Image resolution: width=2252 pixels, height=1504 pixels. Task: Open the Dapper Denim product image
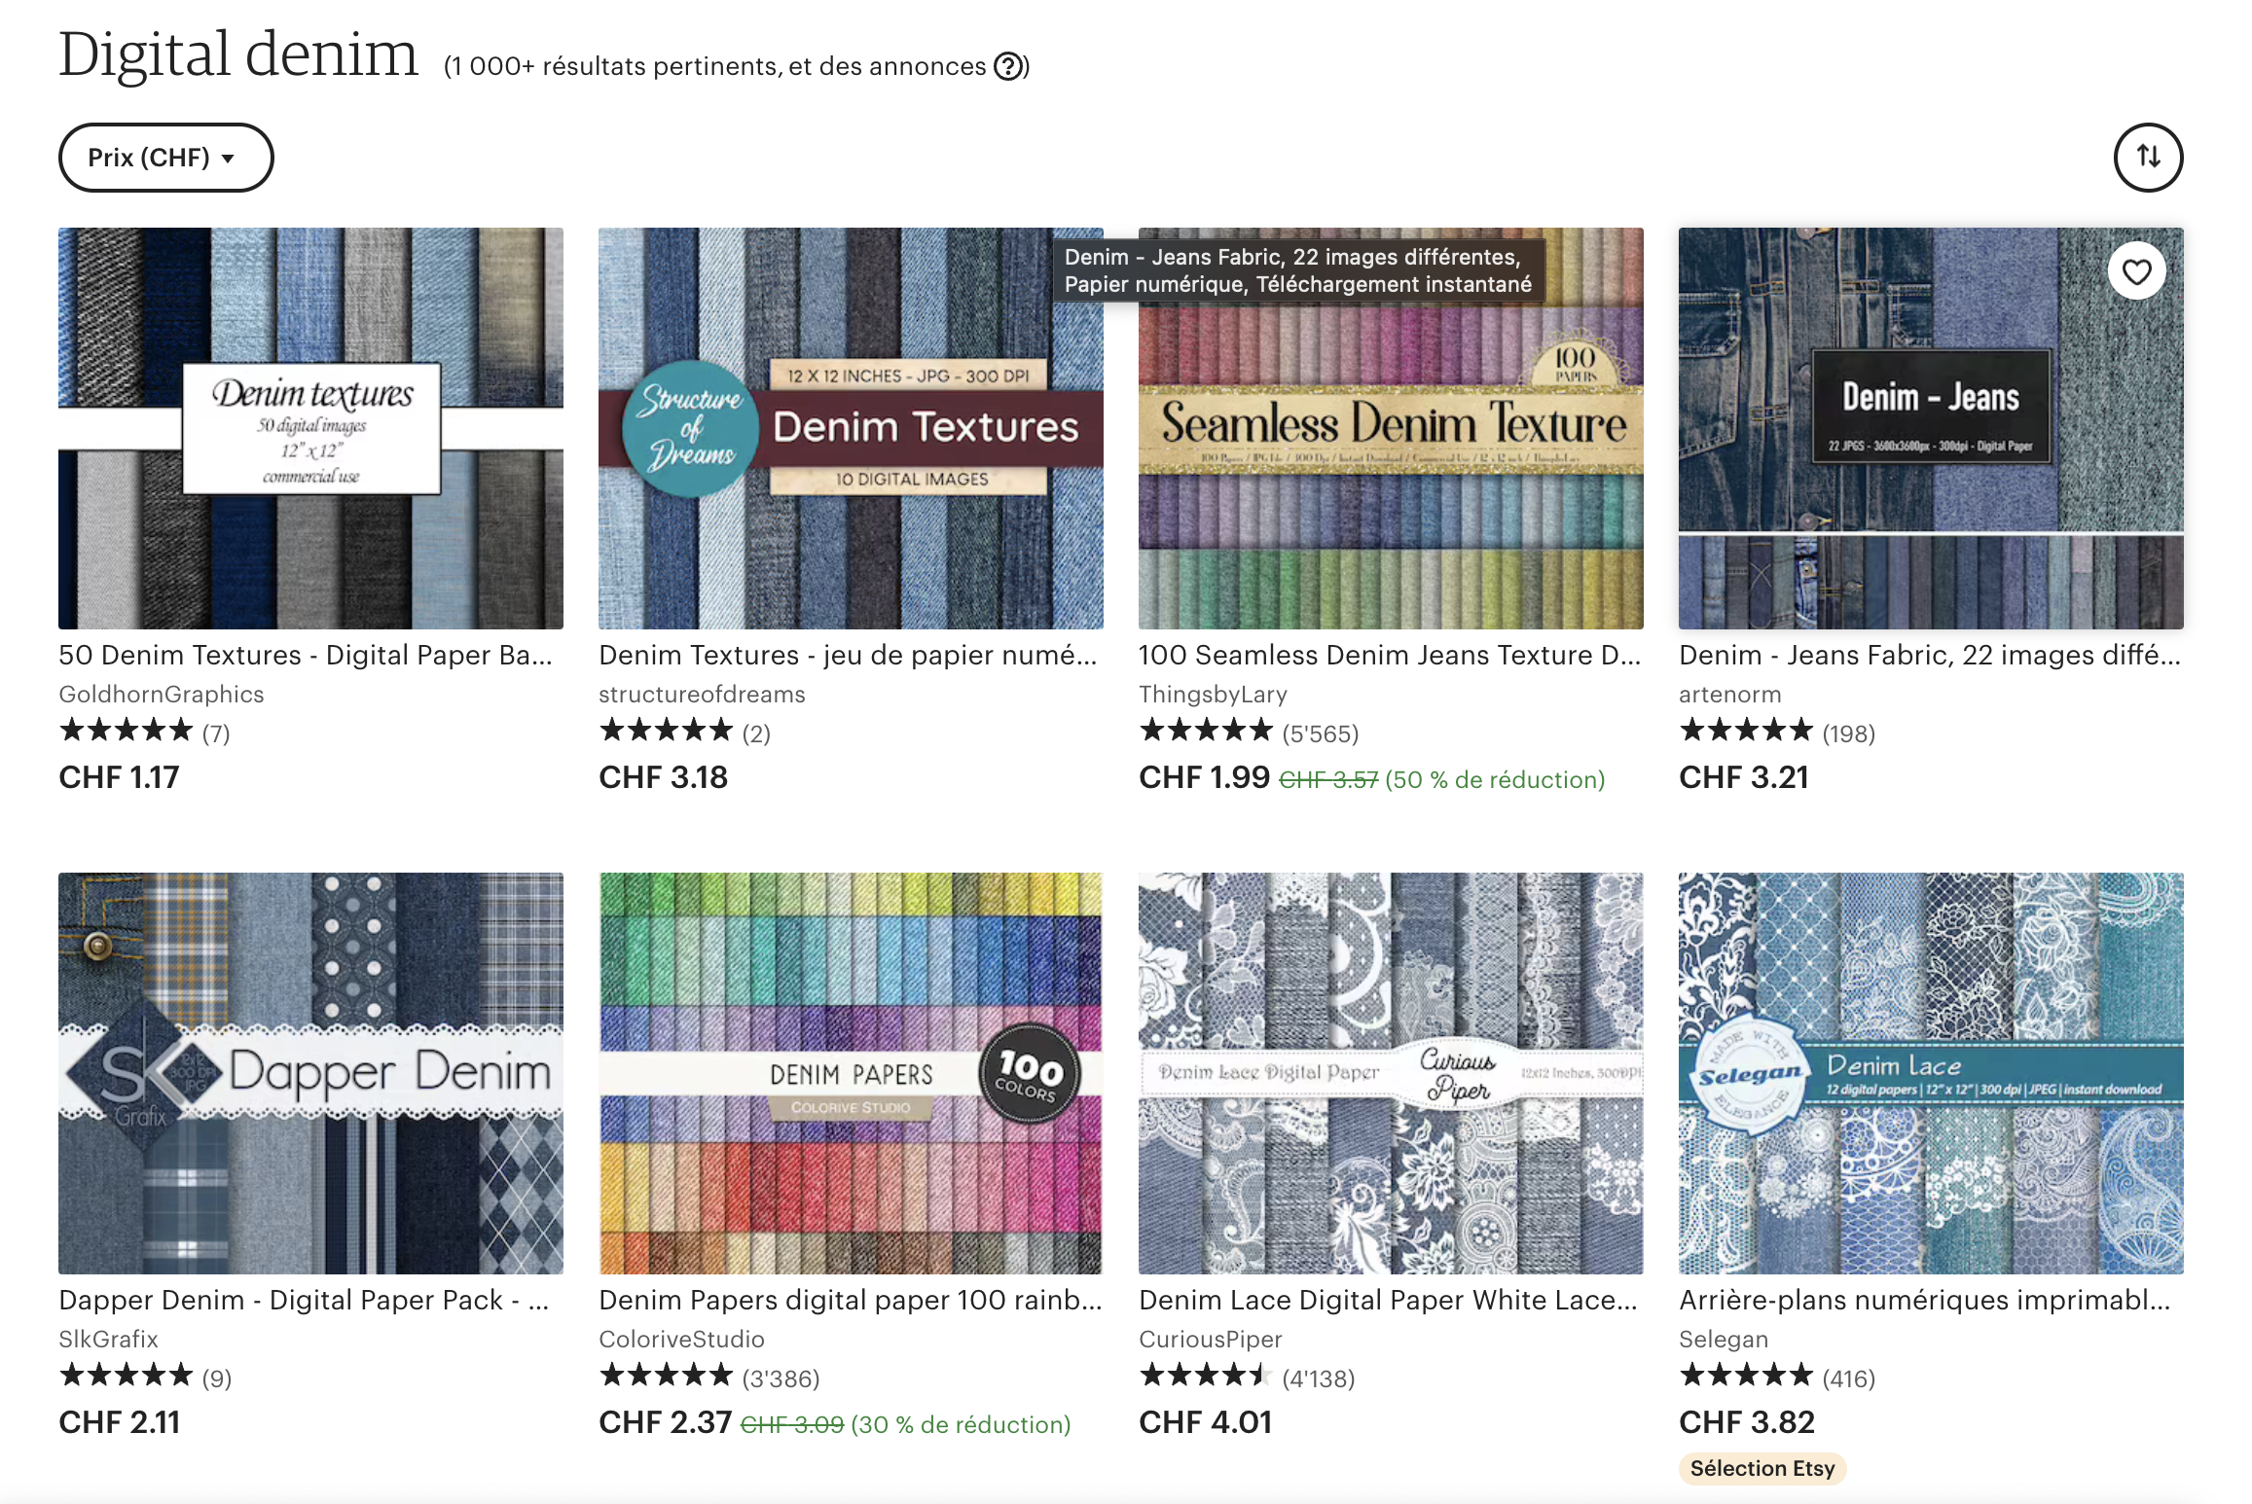click(310, 1073)
